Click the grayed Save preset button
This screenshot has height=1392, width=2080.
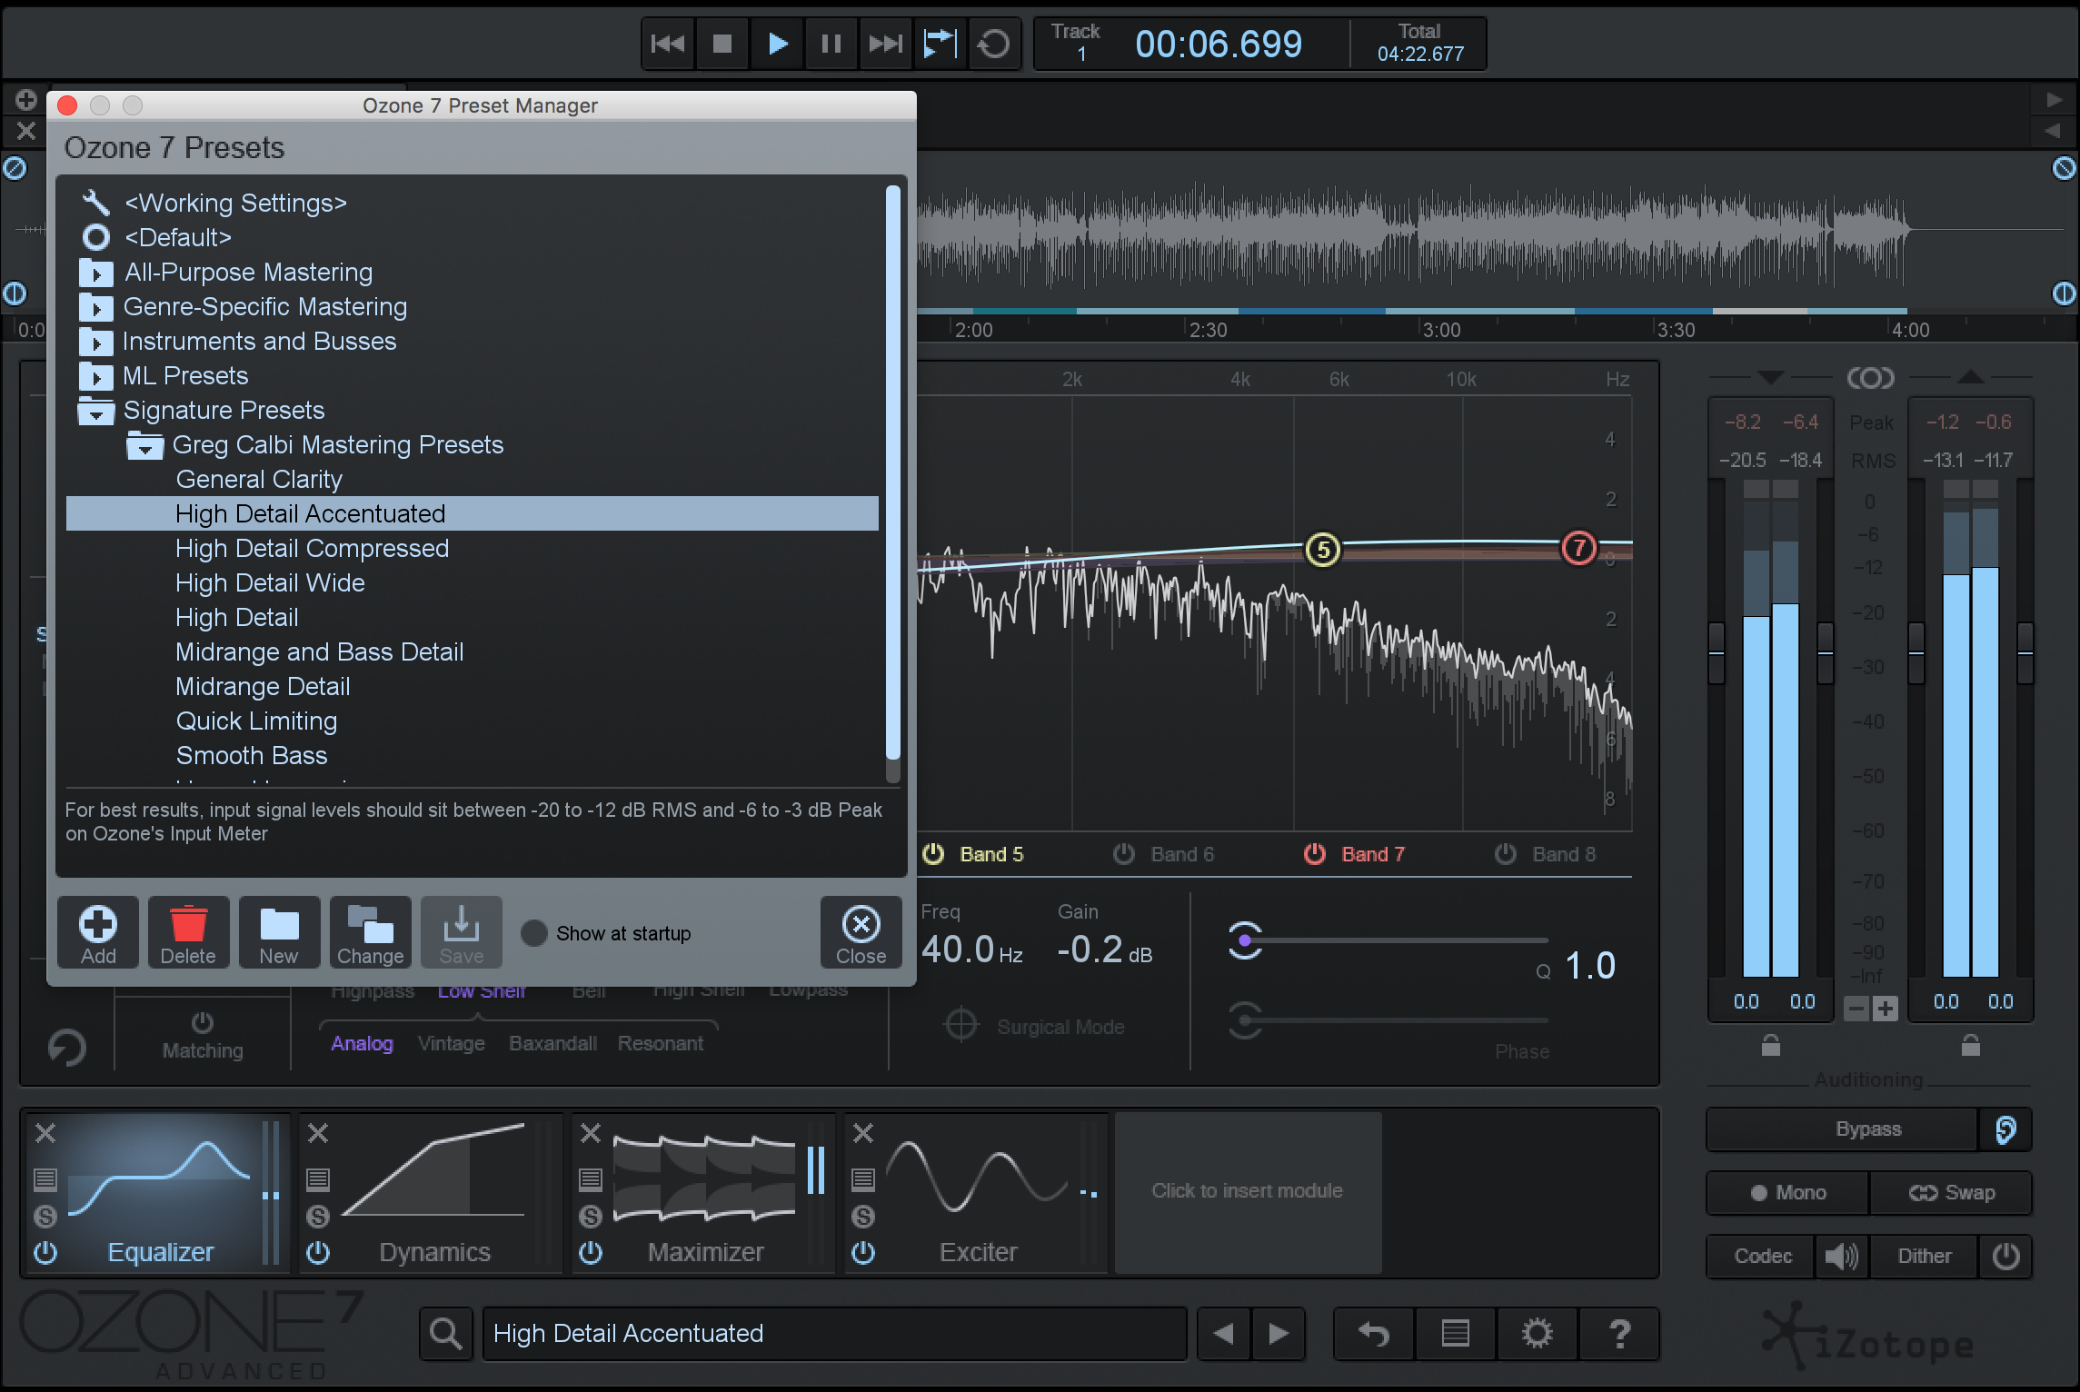point(461,933)
